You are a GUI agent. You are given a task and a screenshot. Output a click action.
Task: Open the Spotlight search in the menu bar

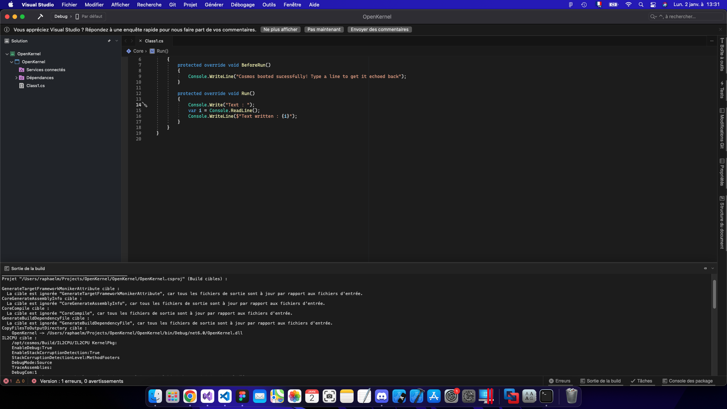[x=641, y=5]
